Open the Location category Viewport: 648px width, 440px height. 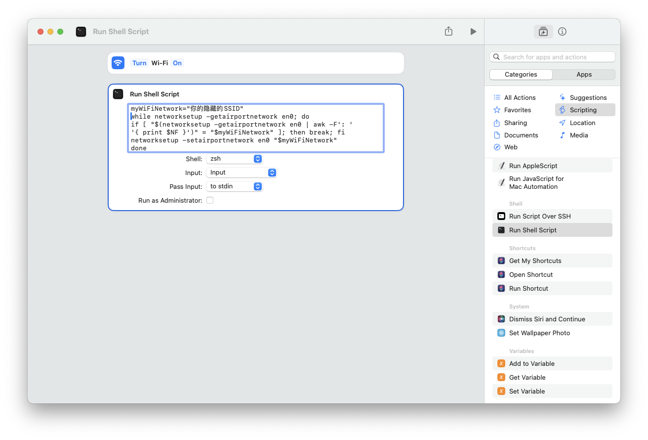(x=582, y=123)
